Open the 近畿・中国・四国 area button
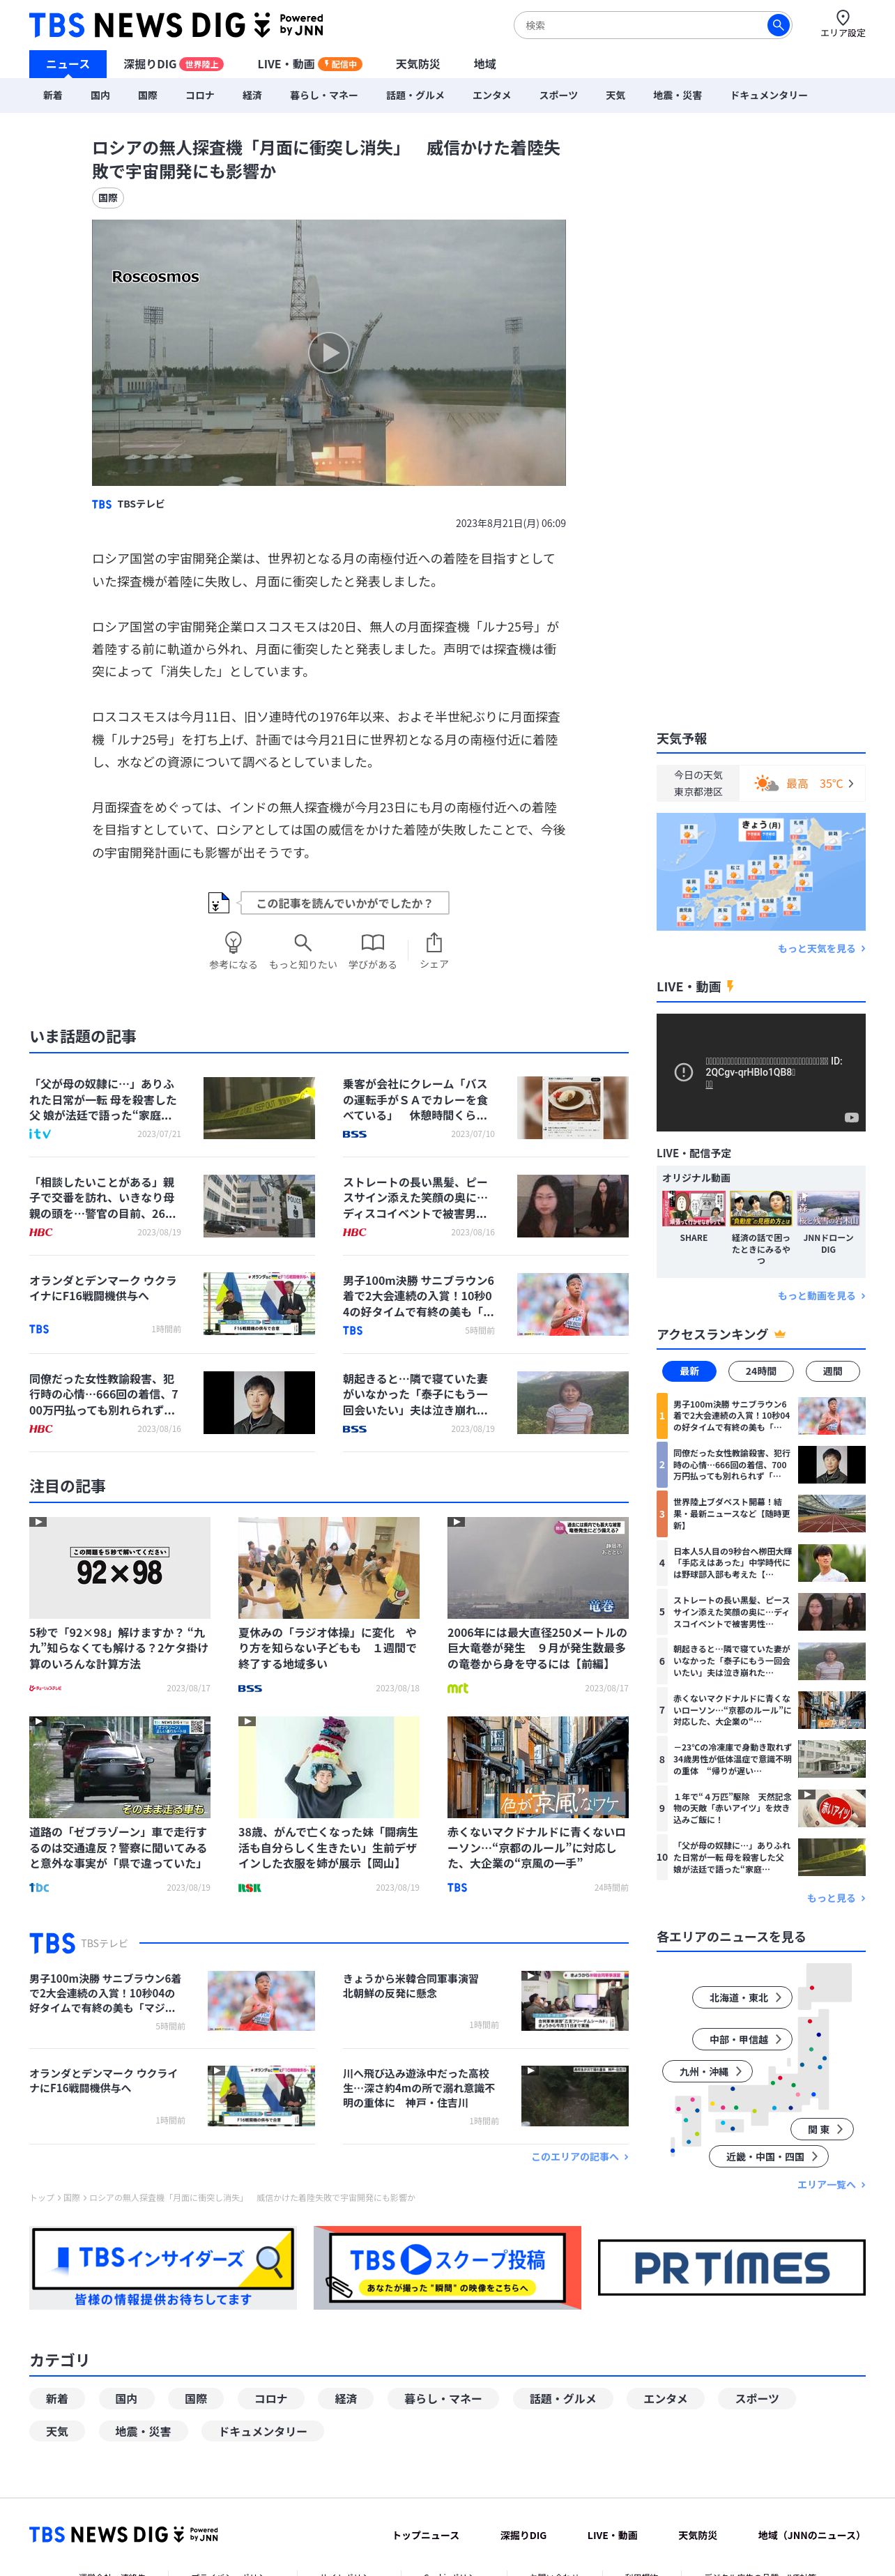The height and width of the screenshot is (2576, 895). point(769,2156)
